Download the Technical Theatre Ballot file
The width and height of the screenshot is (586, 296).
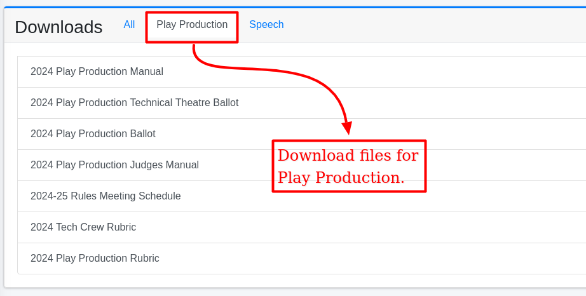[134, 103]
